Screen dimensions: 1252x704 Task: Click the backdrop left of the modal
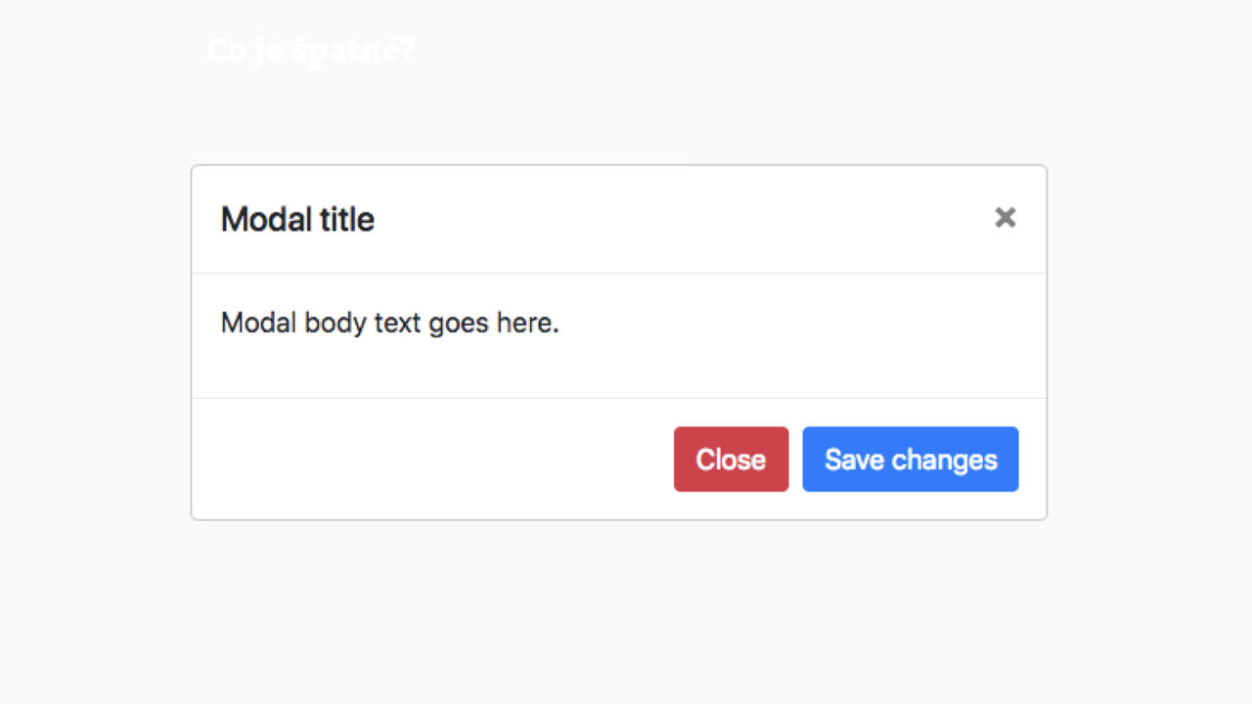96,342
